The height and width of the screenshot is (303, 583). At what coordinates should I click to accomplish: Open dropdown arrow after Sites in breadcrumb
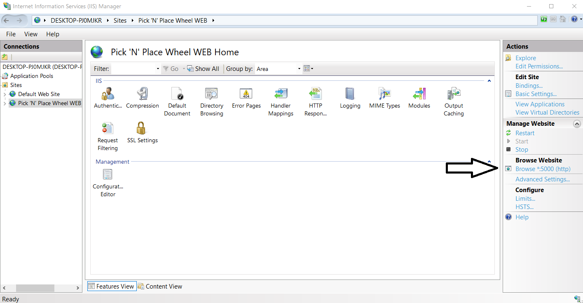click(x=132, y=20)
